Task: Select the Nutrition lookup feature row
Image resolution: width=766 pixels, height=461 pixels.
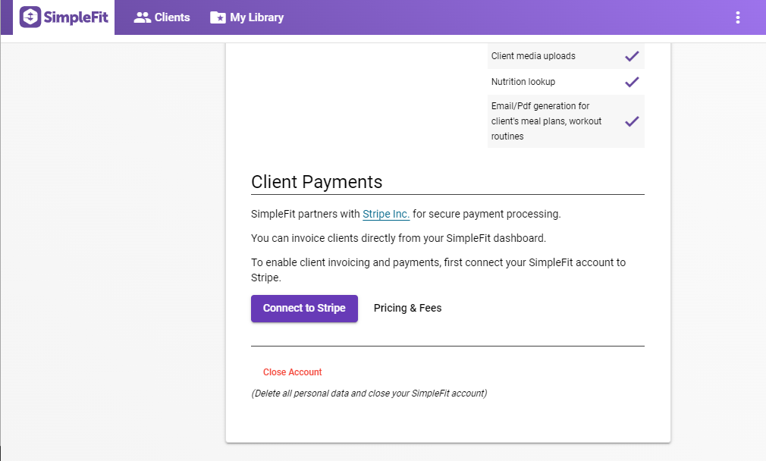Action: [x=523, y=82]
